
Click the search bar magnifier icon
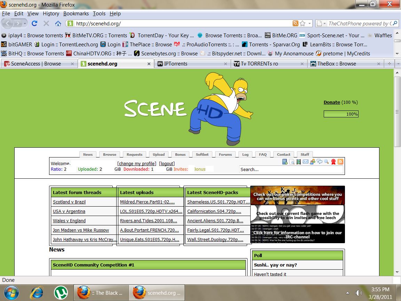pyautogui.click(x=395, y=23)
